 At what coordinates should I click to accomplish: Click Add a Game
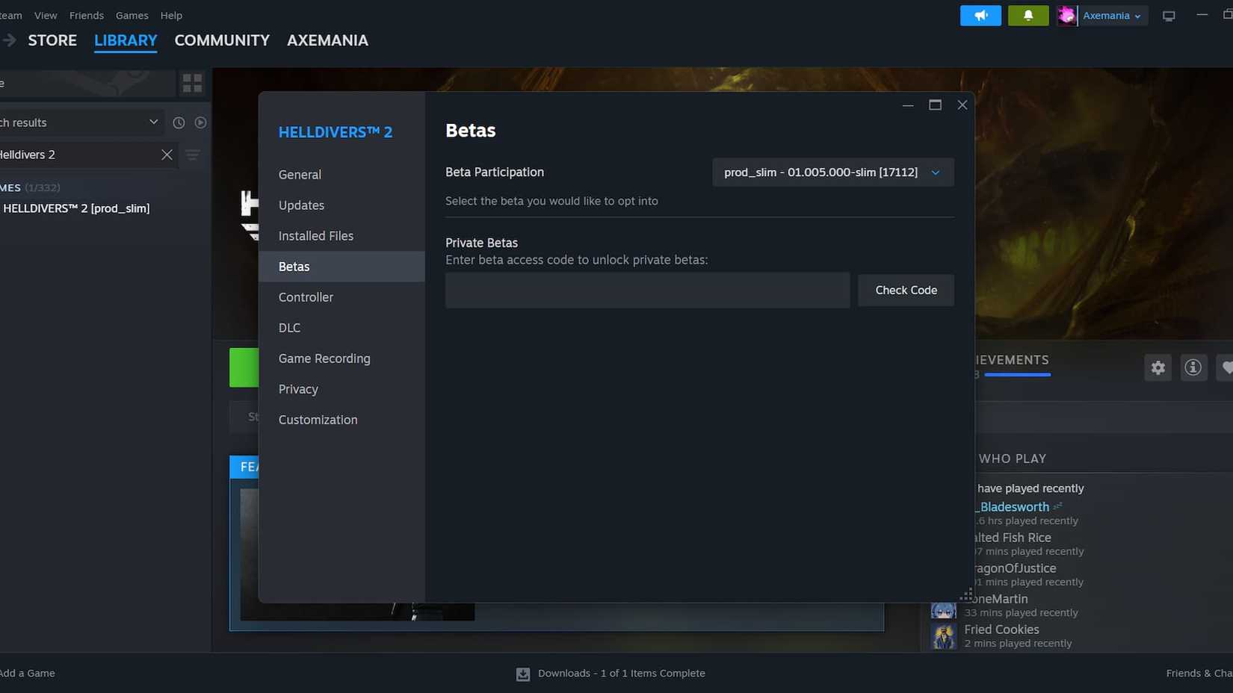pyautogui.click(x=28, y=673)
